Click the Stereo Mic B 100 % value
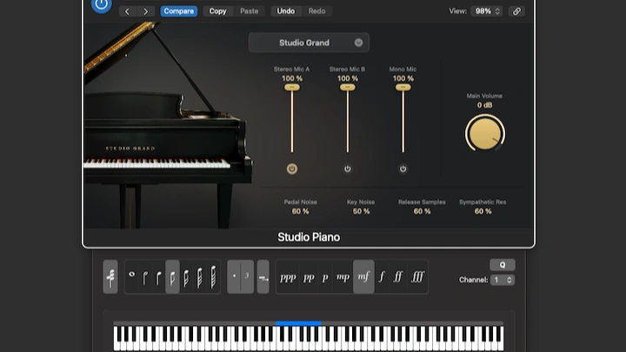This screenshot has height=352, width=626. pyautogui.click(x=347, y=78)
